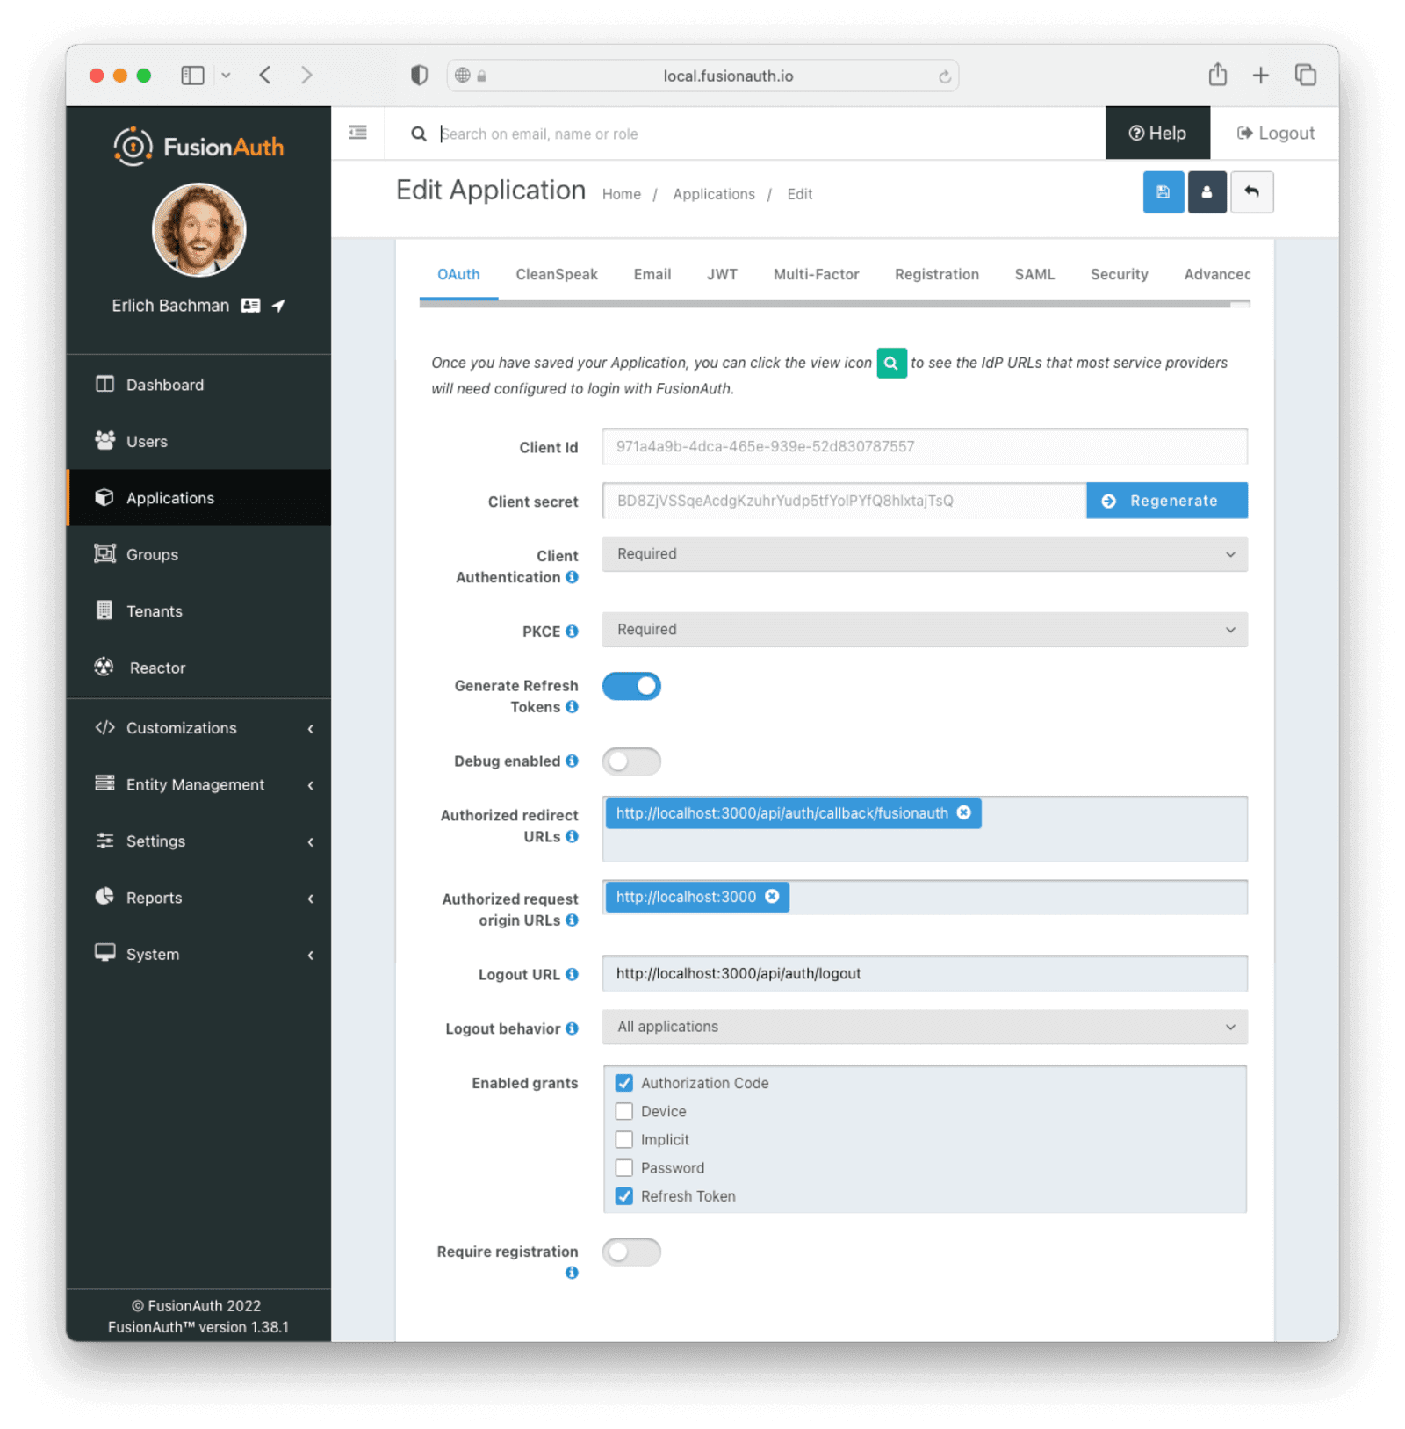Click the paper plane icon beside Erlich Bachman
This screenshot has height=1429, width=1405.
(x=278, y=306)
